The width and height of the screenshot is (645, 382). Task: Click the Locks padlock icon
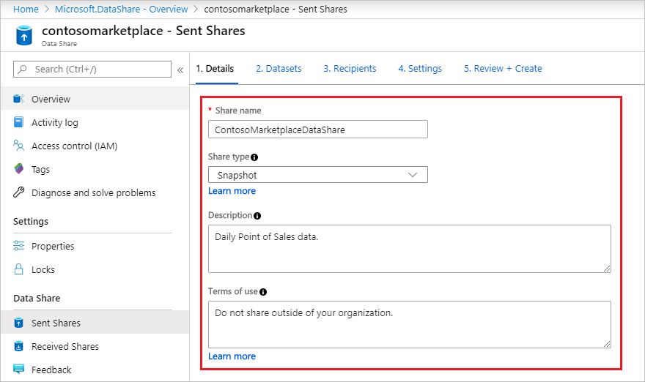pos(19,269)
